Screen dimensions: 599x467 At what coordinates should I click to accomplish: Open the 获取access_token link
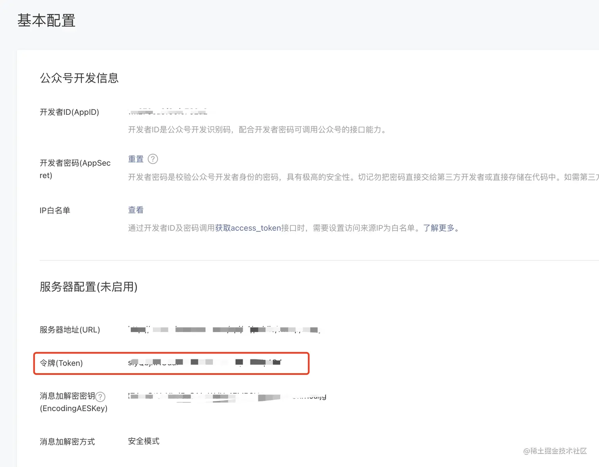point(248,228)
